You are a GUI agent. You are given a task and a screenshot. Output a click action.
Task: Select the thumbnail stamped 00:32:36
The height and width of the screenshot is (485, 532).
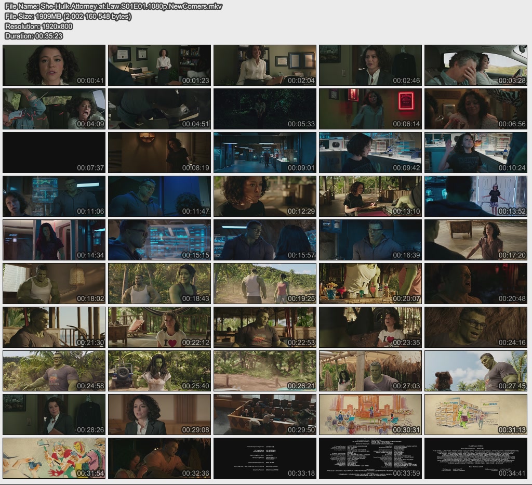pos(159,458)
